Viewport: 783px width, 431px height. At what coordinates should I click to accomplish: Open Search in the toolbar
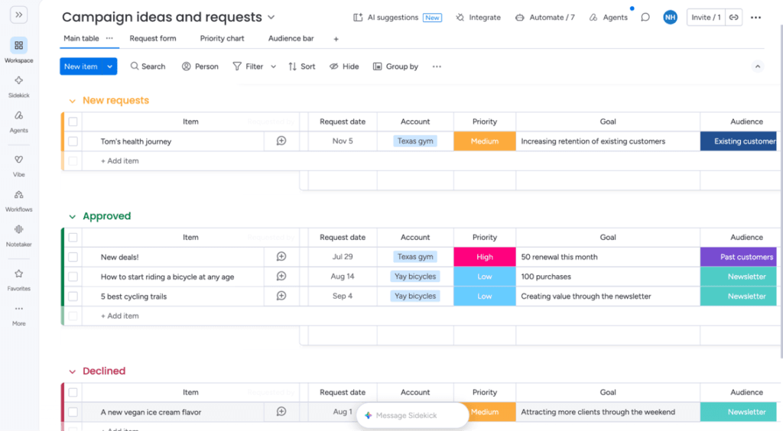point(148,66)
